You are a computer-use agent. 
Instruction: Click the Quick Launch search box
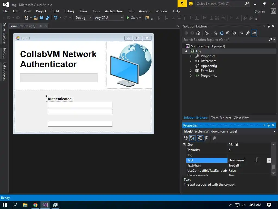click(x=220, y=4)
